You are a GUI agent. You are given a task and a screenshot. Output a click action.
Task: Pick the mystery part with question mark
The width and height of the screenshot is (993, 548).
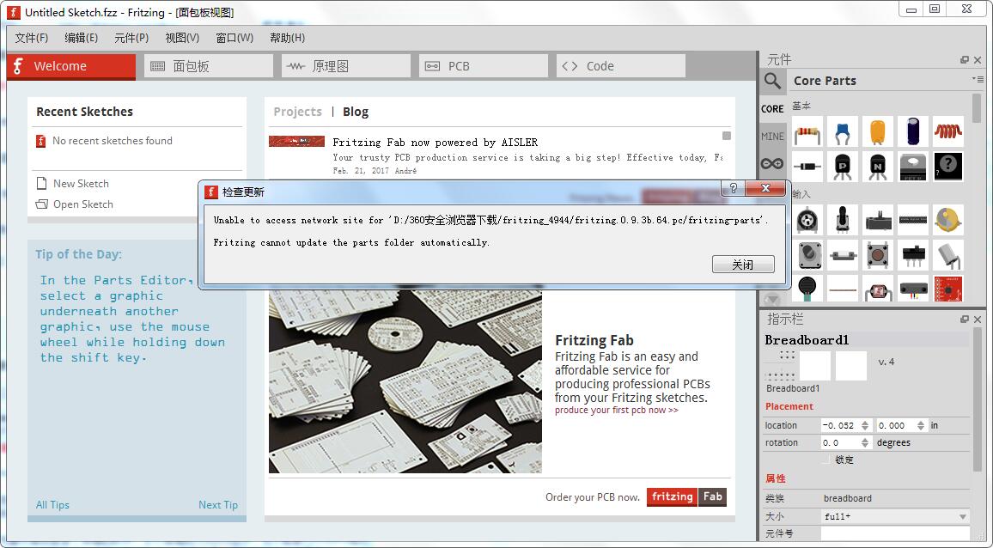tap(948, 167)
